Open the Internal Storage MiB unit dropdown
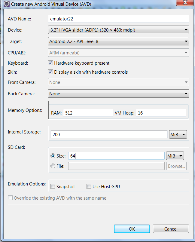Screen dimensions: 195x242 [x=178, y=135]
